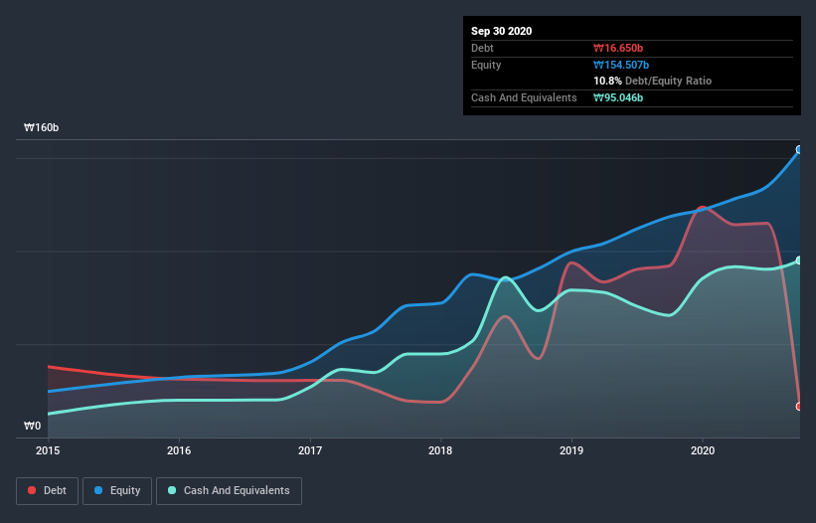
Task: Click the blue Equity legend dot
Action: [98, 490]
